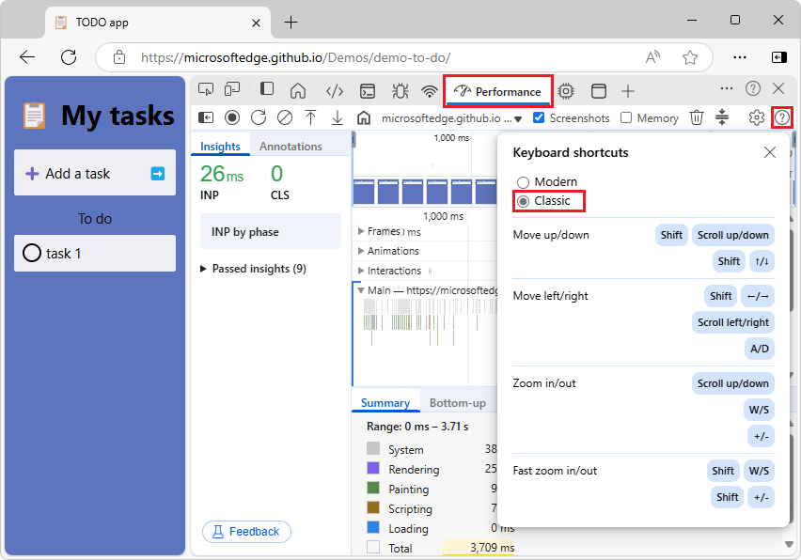Open the Summary tab
The image size is (801, 560).
(385, 403)
